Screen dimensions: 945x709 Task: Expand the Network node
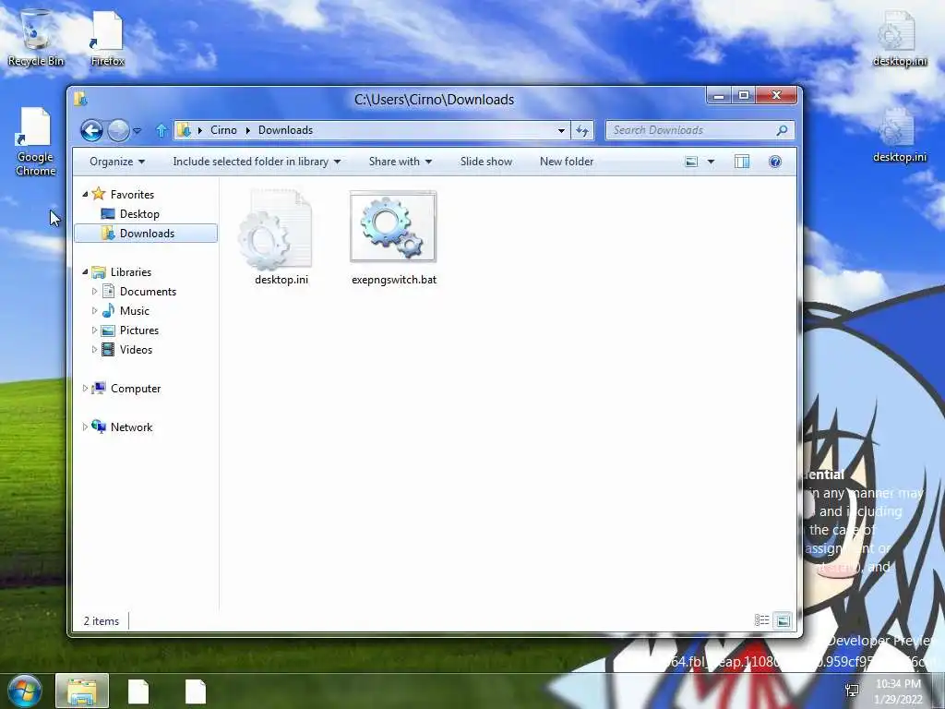coord(85,427)
